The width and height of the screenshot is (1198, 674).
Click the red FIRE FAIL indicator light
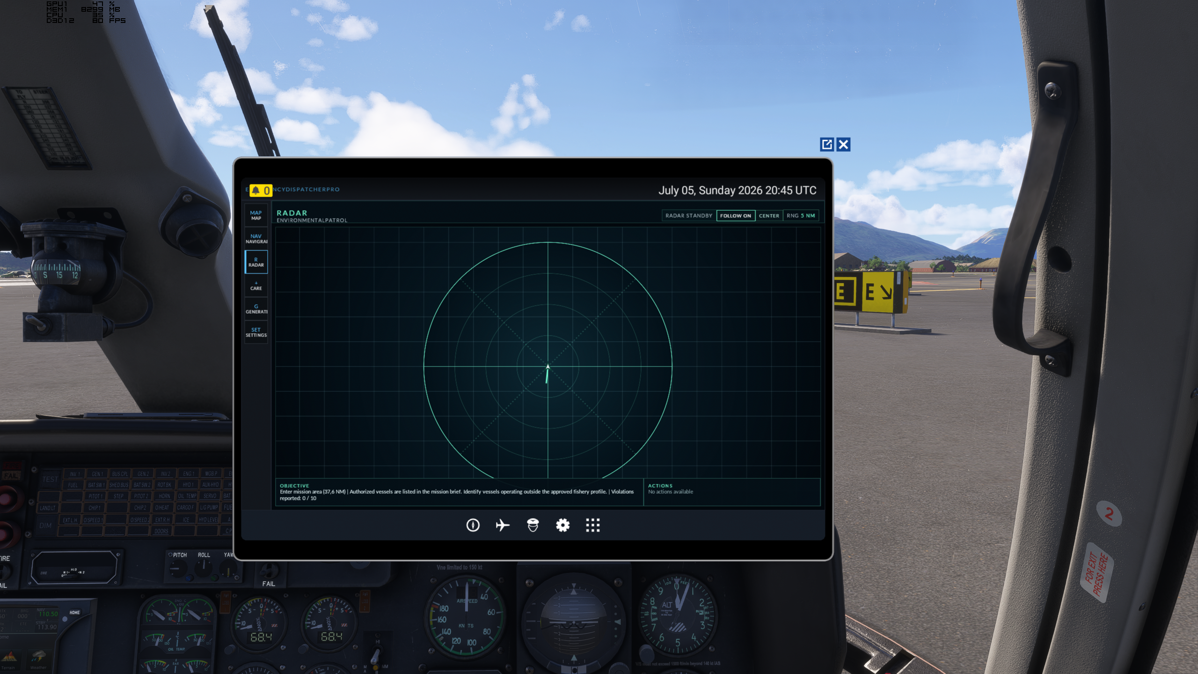pos(11,470)
